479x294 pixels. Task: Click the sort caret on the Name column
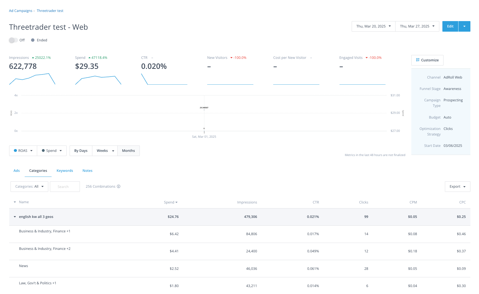[15, 202]
